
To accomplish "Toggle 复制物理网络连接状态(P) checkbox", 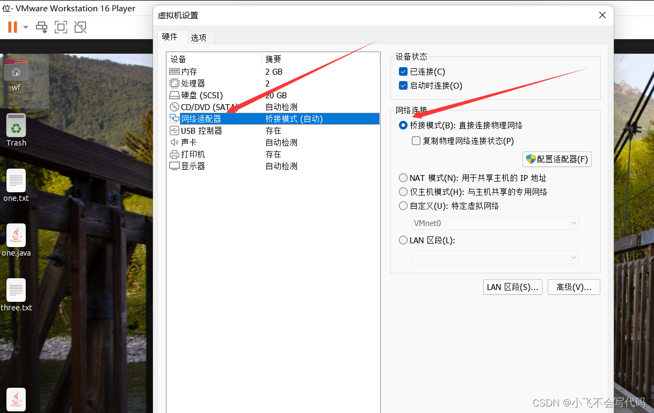I will point(416,141).
